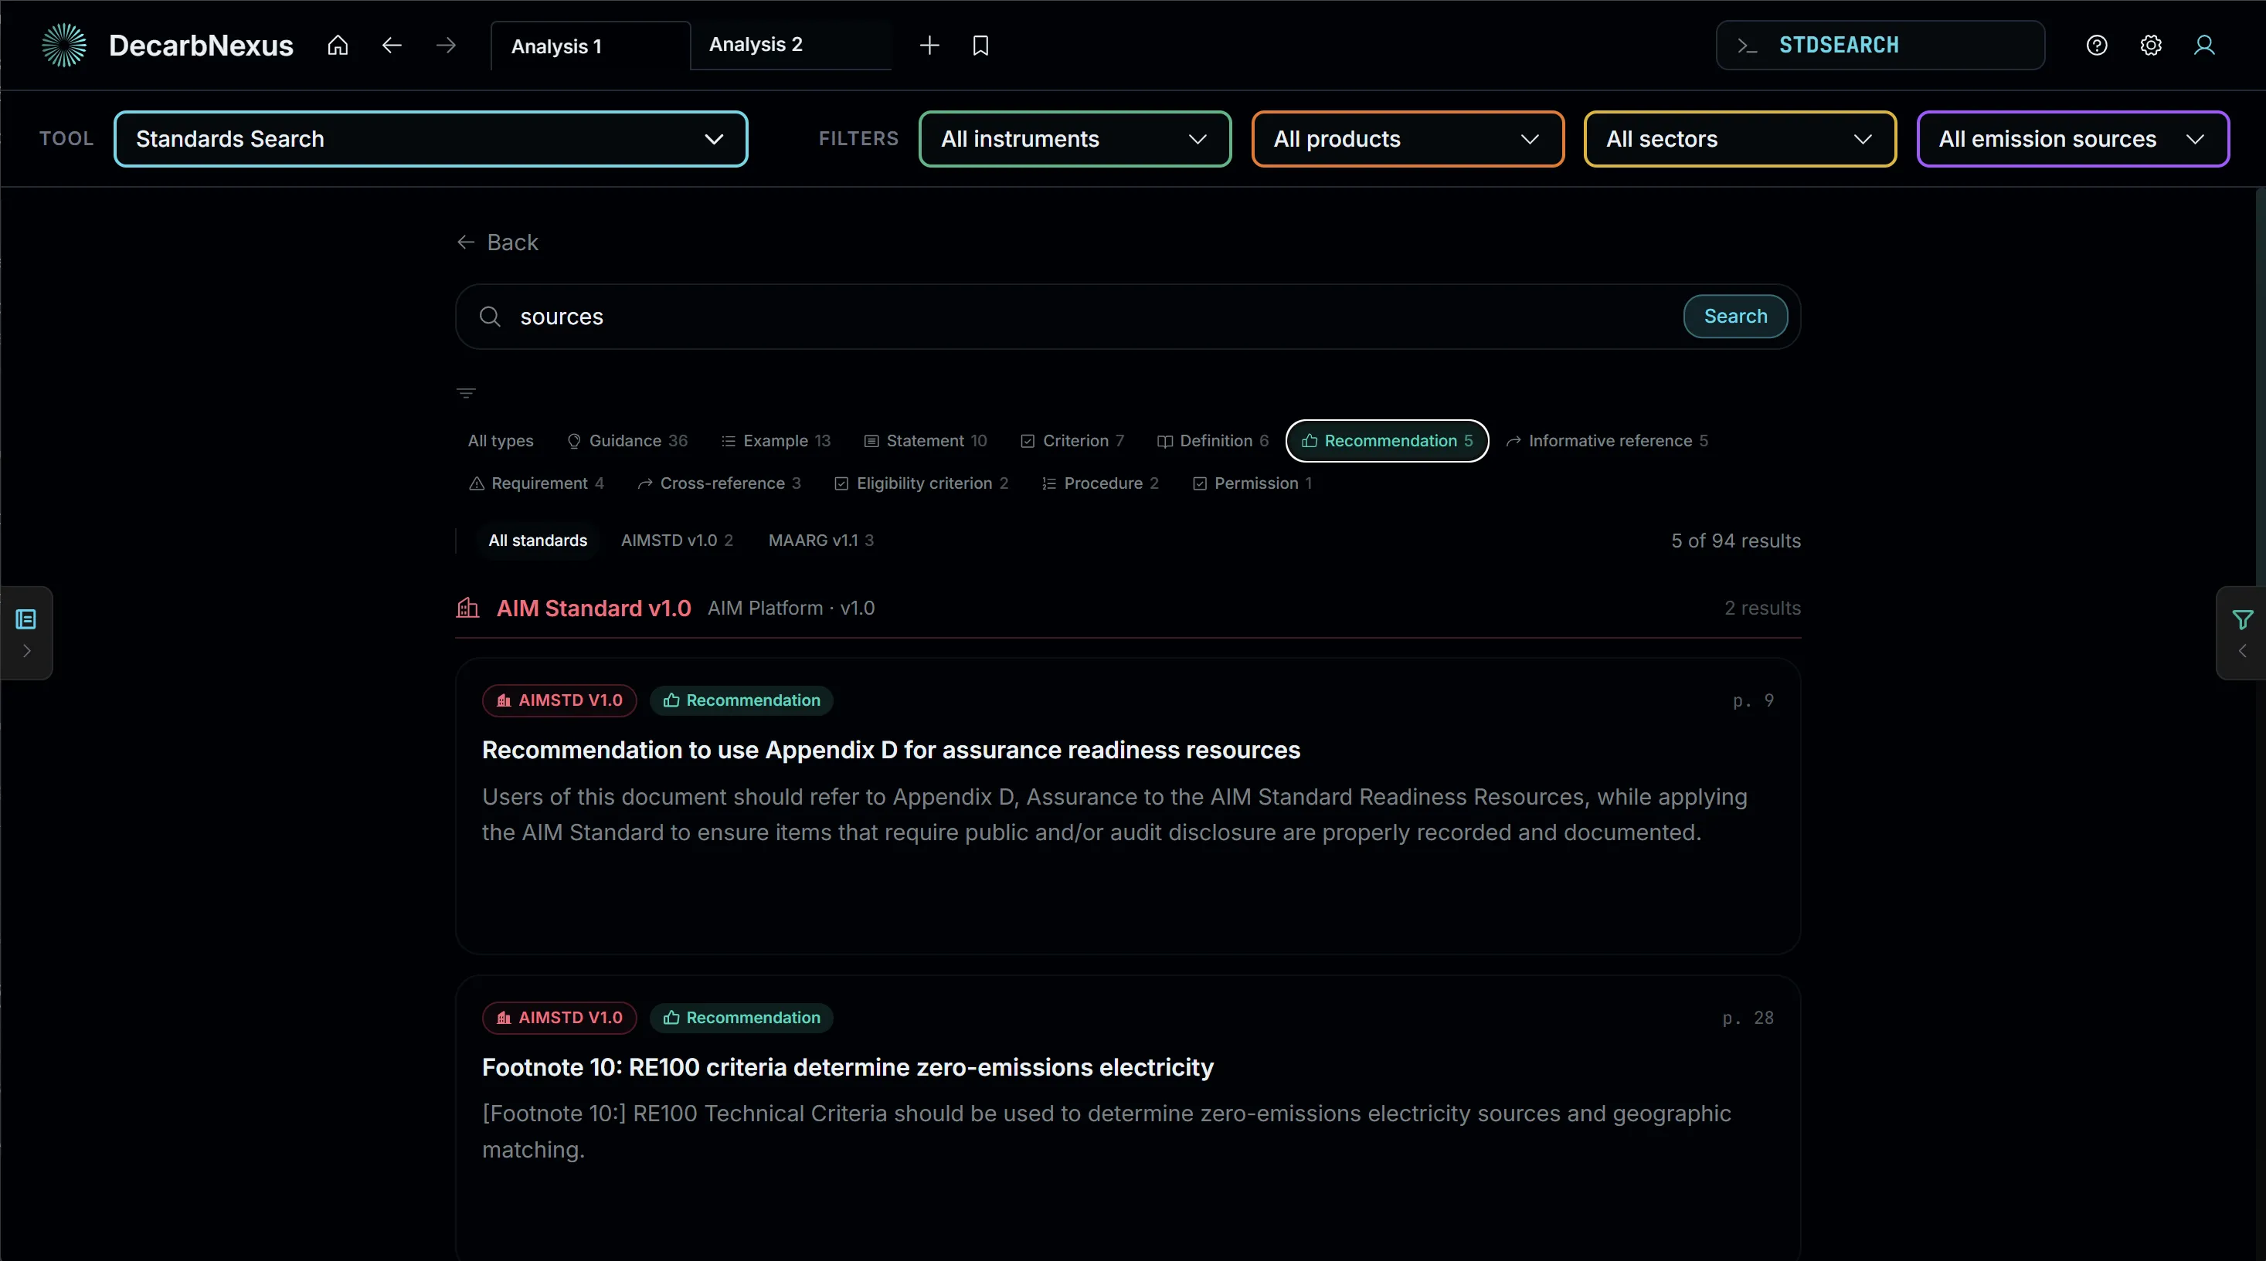
Task: Open help with the question mark icon
Action: 2097,45
